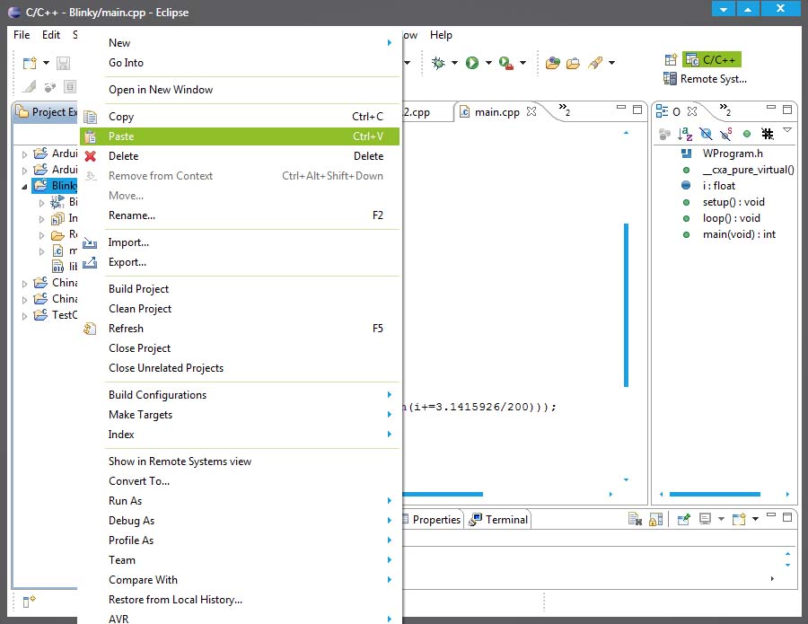Screen dimensions: 808x624
Task: Expand the New submenu arrow
Action: 390,43
